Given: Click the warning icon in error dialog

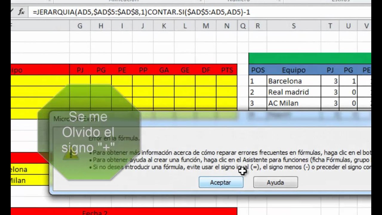Looking at the screenshot, I should pyautogui.click(x=70, y=153).
